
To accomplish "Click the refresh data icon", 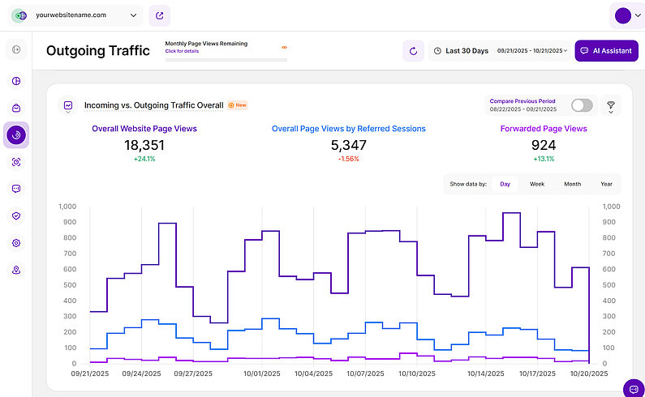I will pos(413,51).
